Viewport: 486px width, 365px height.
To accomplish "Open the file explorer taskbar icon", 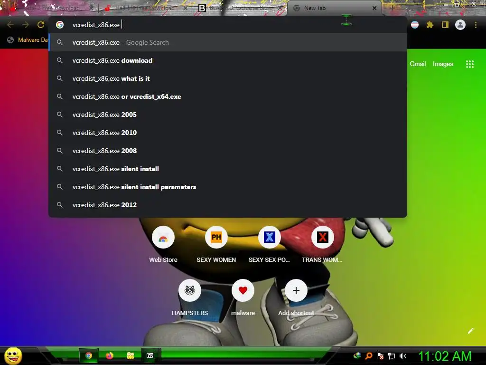I will 131,355.
